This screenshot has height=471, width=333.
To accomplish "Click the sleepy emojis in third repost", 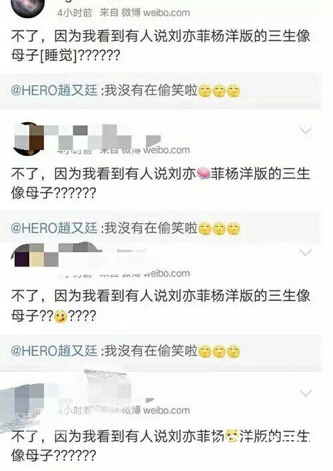I will pyautogui.click(x=219, y=352).
